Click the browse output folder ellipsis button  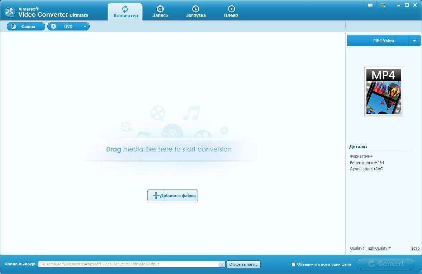click(222, 264)
